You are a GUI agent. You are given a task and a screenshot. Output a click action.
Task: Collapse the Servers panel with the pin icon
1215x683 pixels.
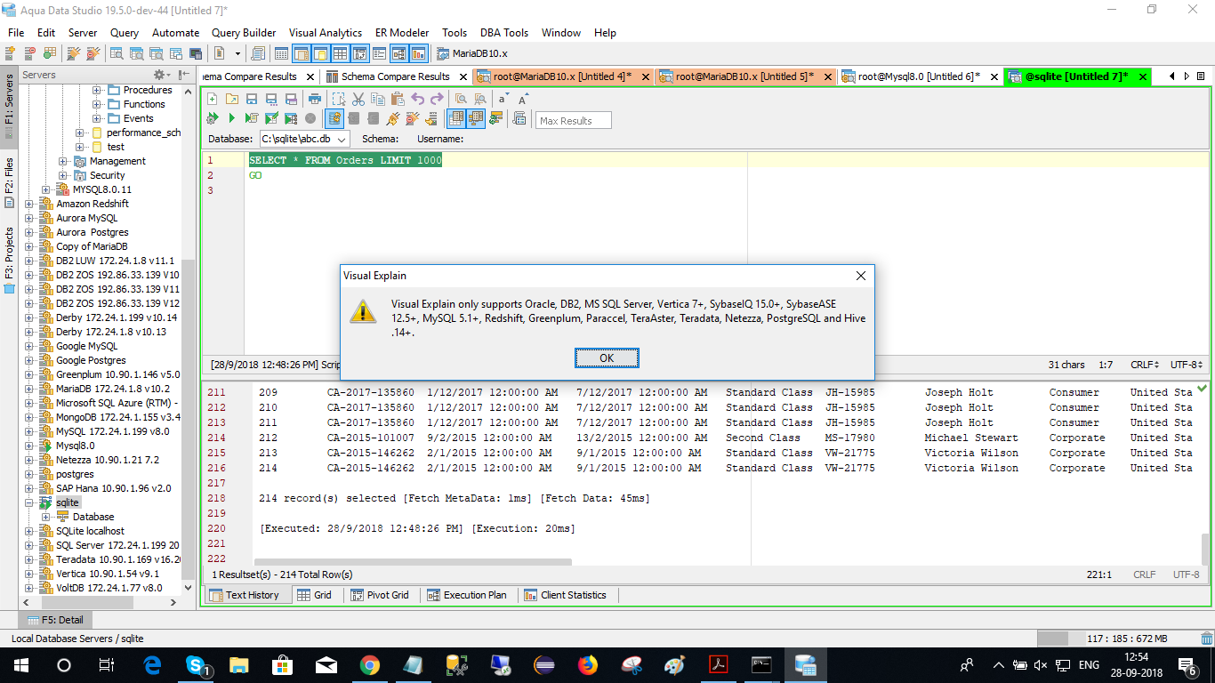point(183,75)
